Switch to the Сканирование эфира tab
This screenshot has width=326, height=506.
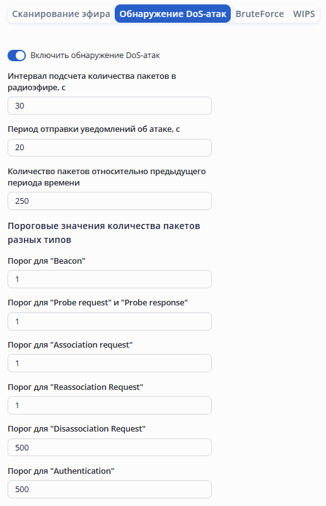click(61, 14)
